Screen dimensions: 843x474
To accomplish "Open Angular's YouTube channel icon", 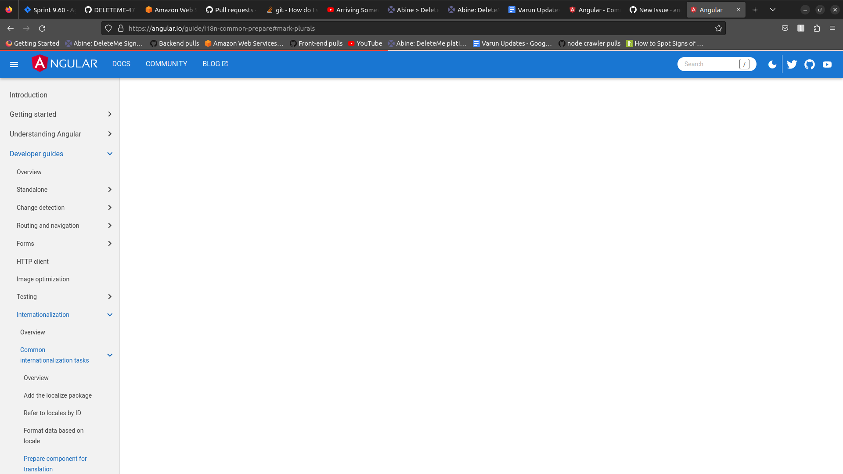I will point(828,64).
